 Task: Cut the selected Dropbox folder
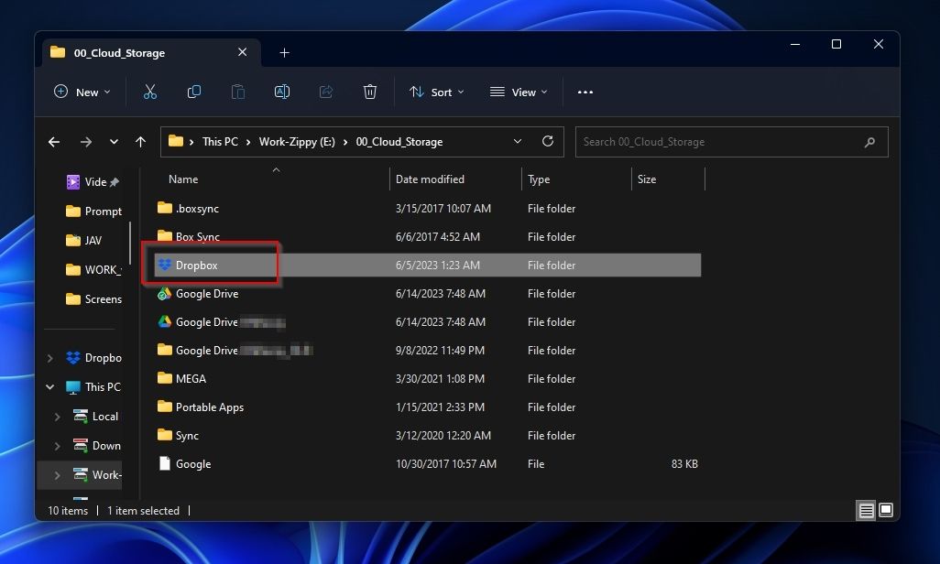coord(149,92)
